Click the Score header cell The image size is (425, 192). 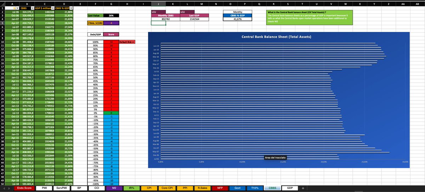point(112,34)
